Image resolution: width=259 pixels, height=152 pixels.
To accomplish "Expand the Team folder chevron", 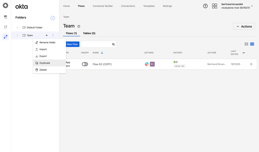I will pos(17,35).
